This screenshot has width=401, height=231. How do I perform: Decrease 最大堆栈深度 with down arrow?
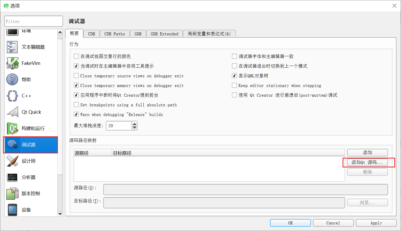pos(134,128)
